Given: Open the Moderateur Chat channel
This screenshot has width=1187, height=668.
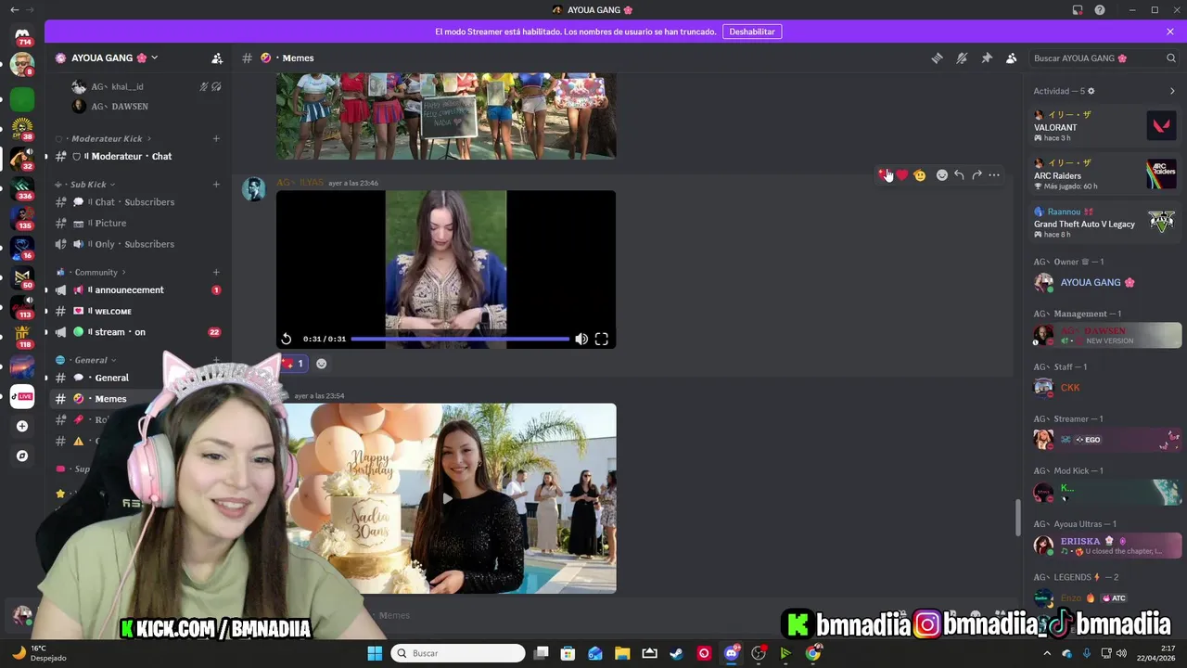Looking at the screenshot, I should (138, 156).
